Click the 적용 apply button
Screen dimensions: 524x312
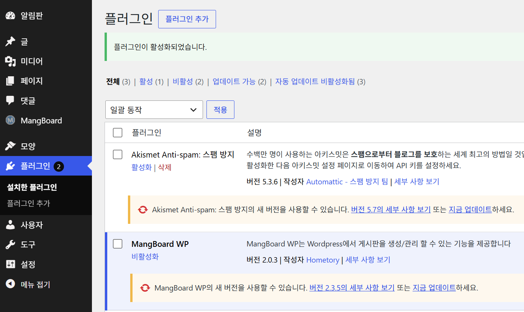[x=220, y=110]
